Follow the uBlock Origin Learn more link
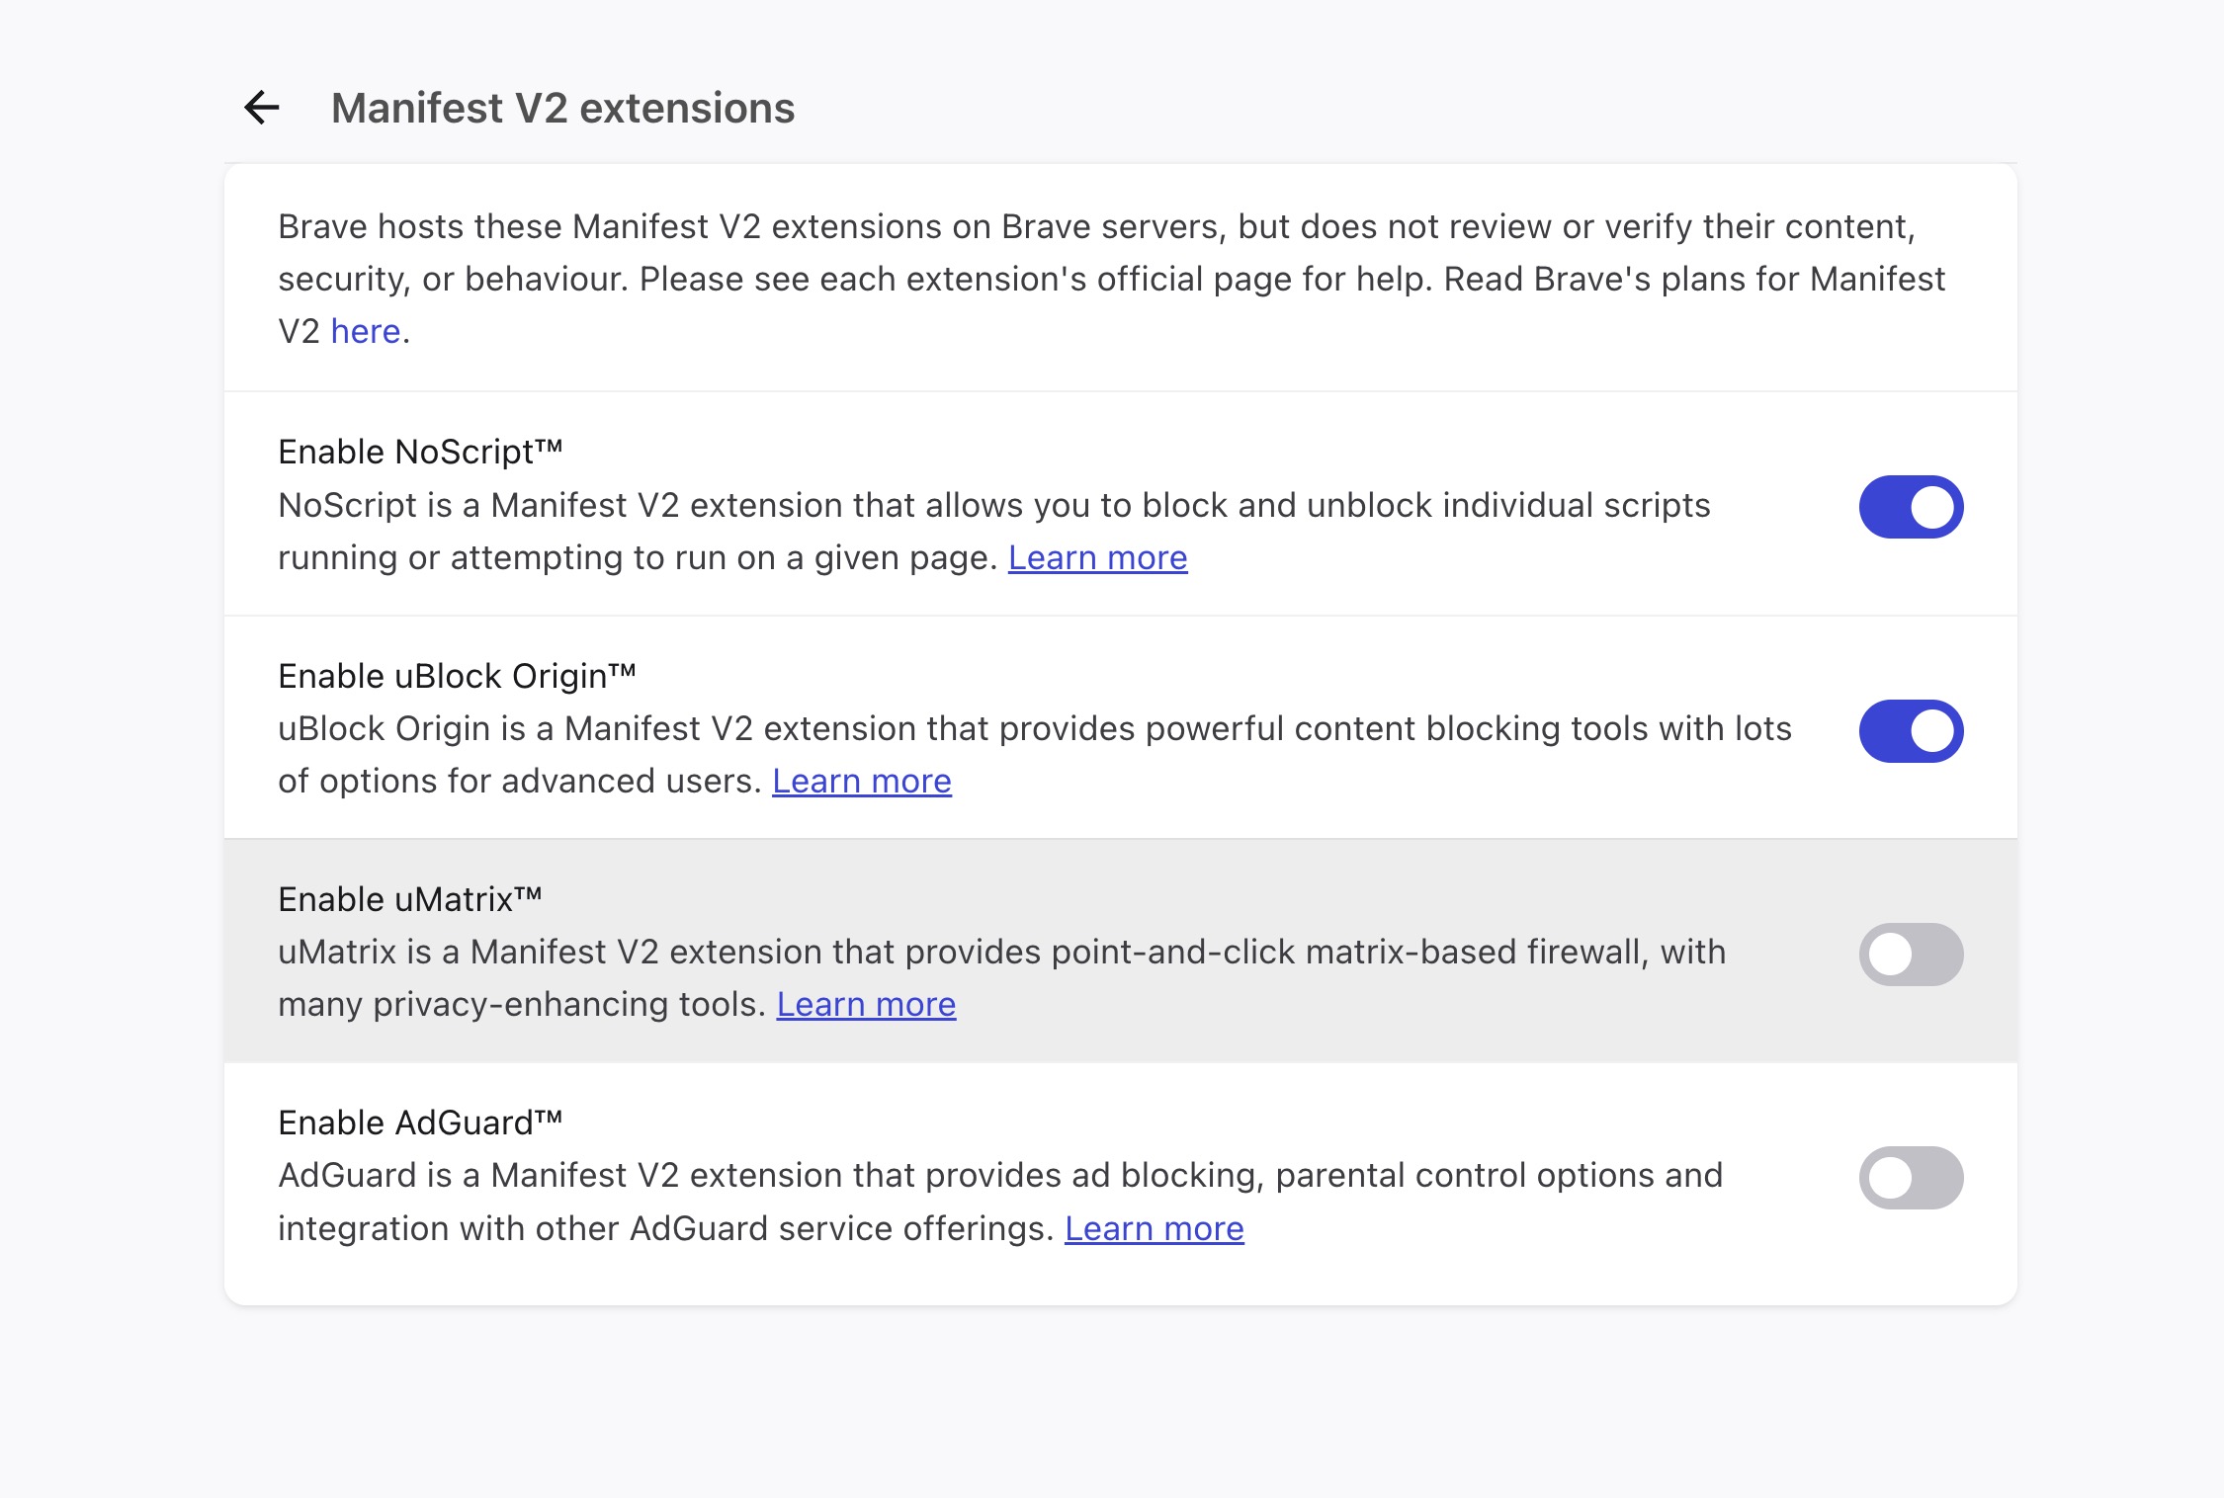The width and height of the screenshot is (2224, 1498). point(862,782)
